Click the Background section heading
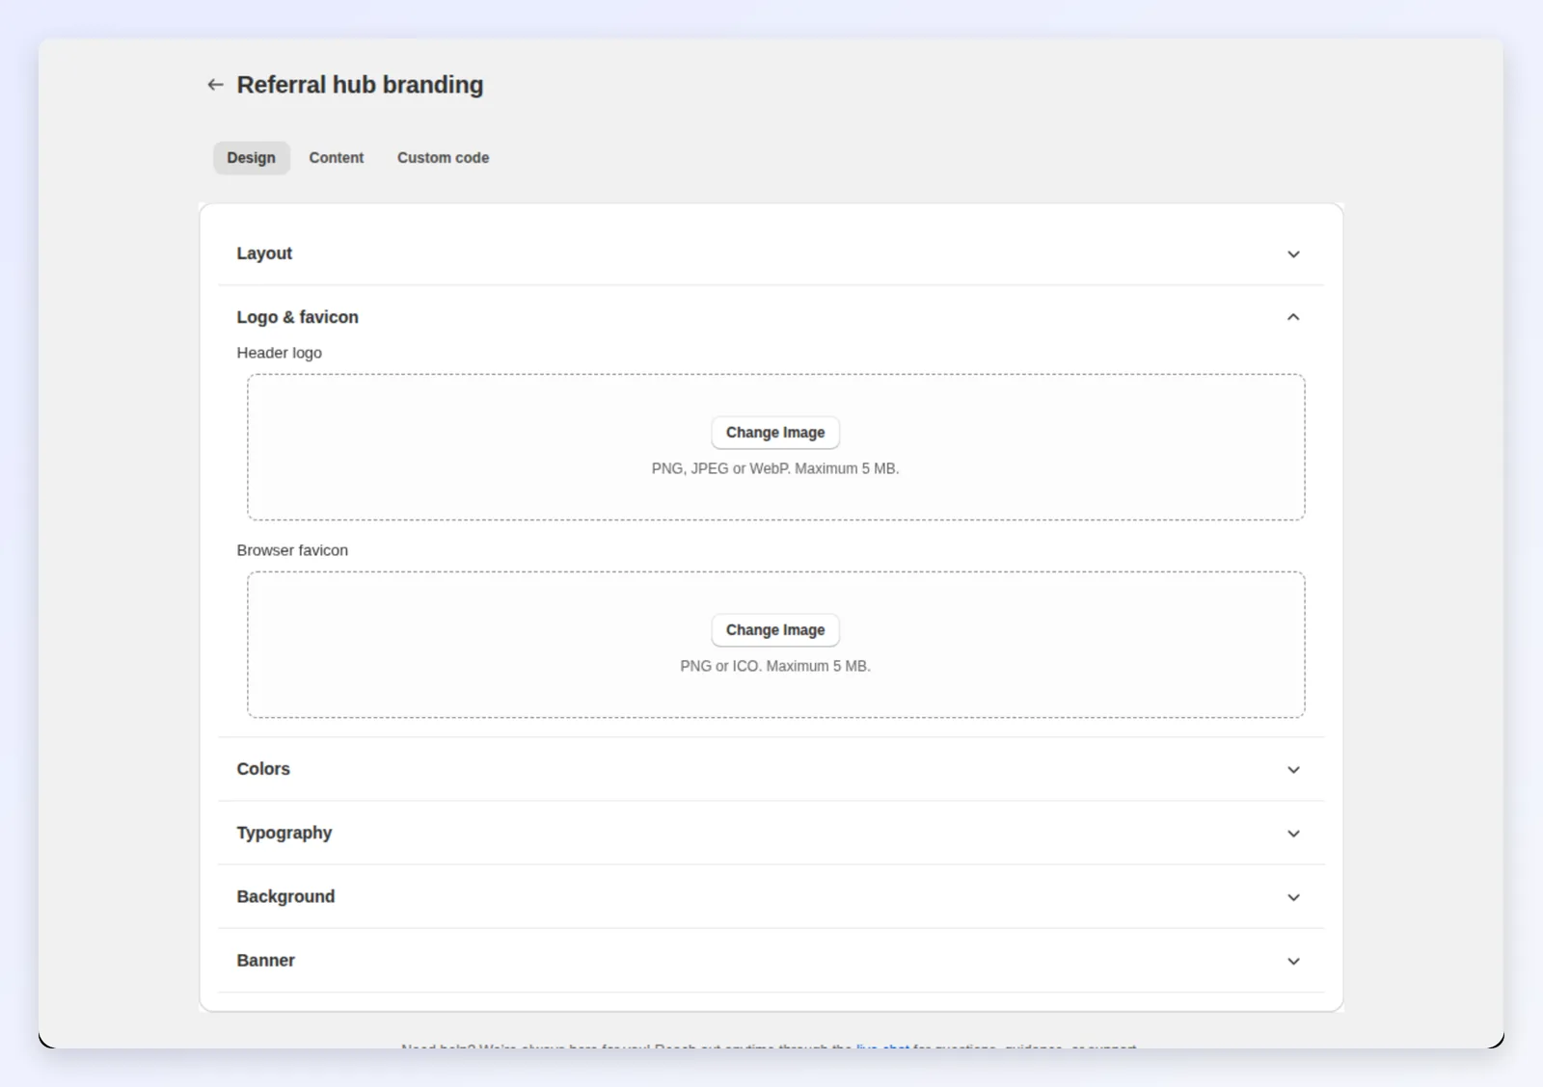Image resolution: width=1543 pixels, height=1087 pixels. click(x=285, y=896)
